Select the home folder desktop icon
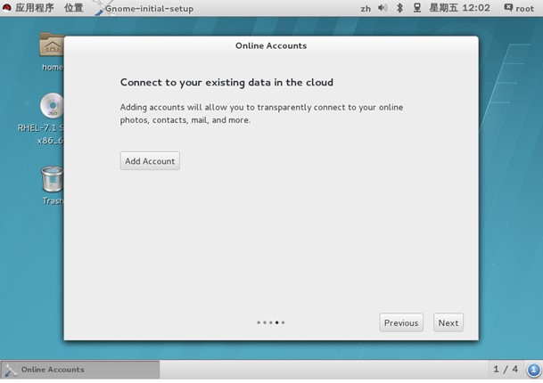 point(52,52)
